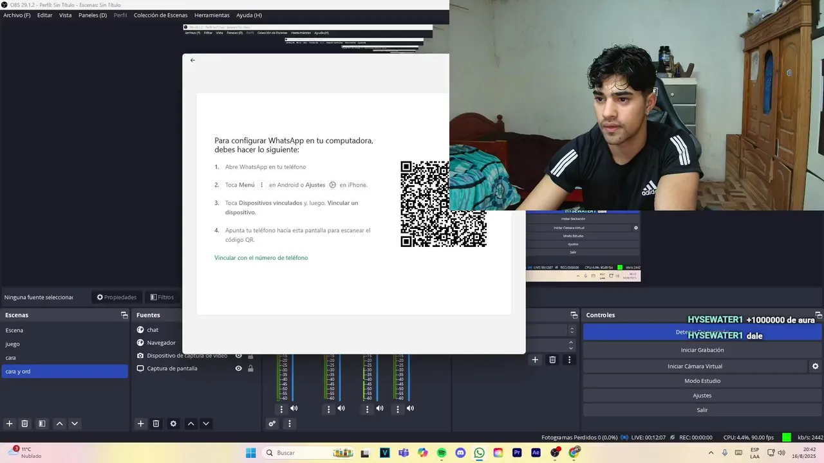Move scene down arrow in Escenas
The width and height of the screenshot is (824, 463).
75,424
